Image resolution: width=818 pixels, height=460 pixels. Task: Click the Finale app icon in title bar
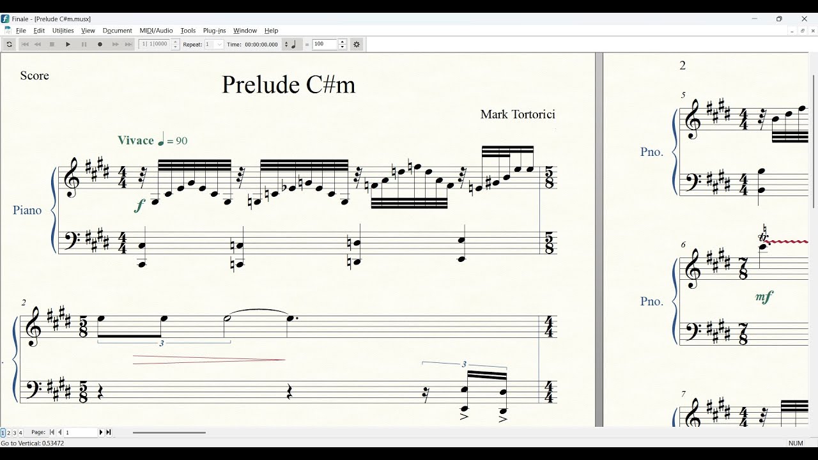(5, 19)
